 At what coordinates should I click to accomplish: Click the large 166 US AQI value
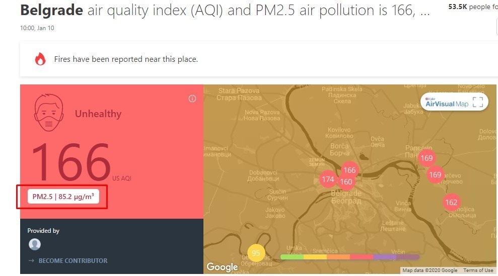[72, 162]
